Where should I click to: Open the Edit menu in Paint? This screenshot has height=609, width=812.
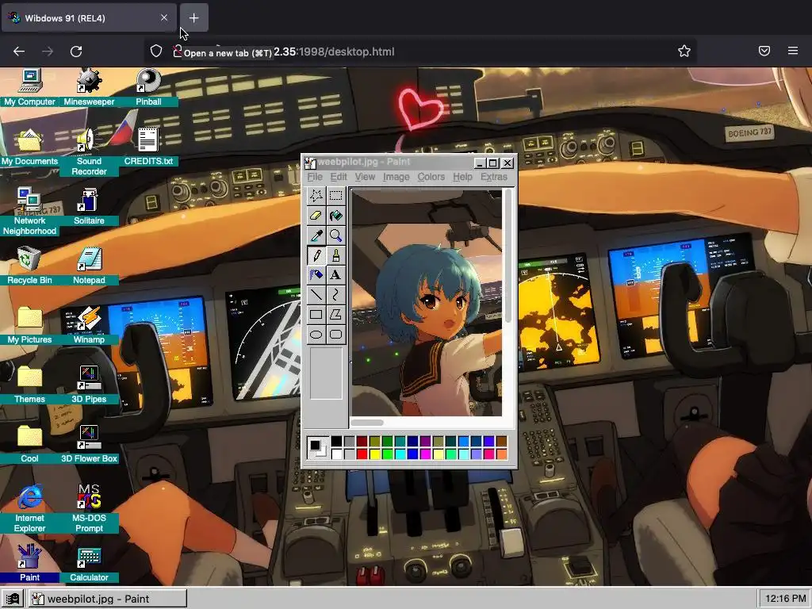pyautogui.click(x=339, y=177)
